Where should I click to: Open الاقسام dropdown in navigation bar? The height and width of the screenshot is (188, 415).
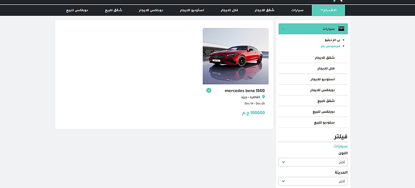pyautogui.click(x=328, y=10)
